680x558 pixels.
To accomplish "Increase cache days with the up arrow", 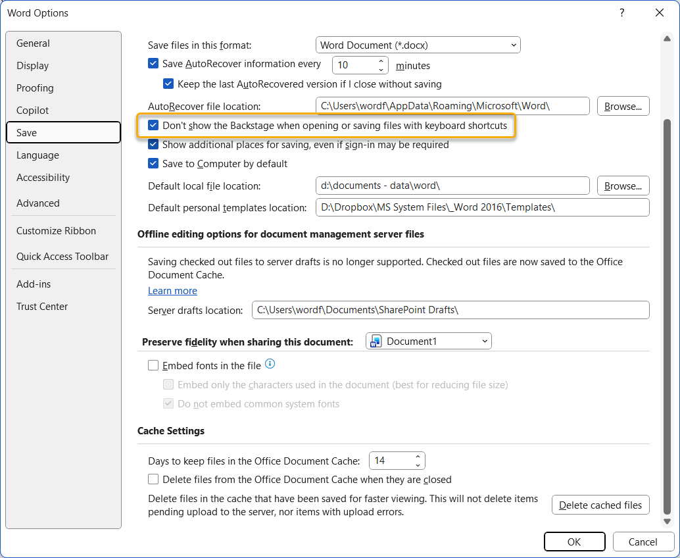I will point(418,457).
